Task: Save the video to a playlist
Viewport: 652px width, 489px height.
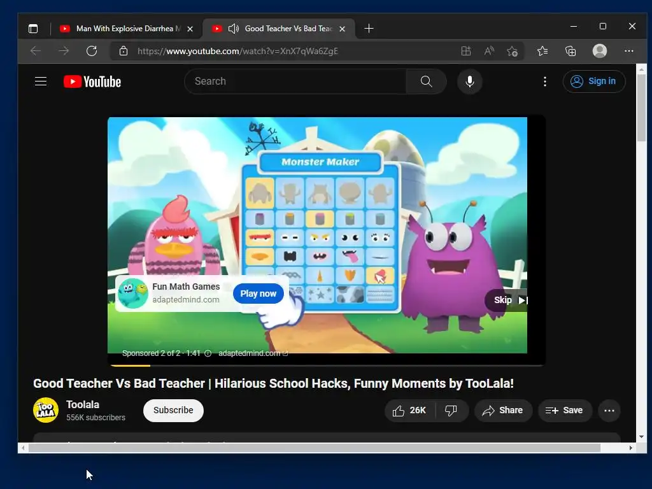Action: [x=564, y=411]
